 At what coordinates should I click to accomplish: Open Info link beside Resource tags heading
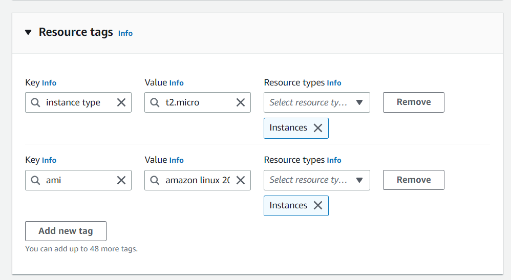pyautogui.click(x=125, y=33)
